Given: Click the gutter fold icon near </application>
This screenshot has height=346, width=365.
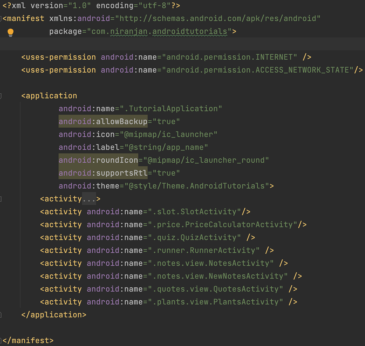Looking at the screenshot, I should click(x=1, y=314).
